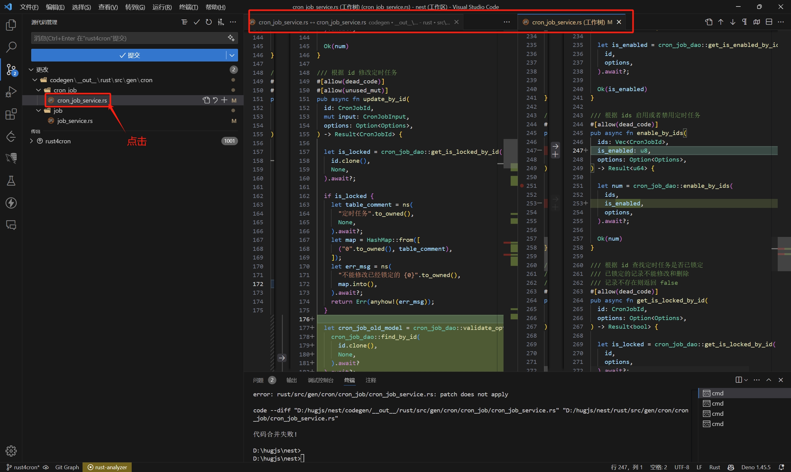The width and height of the screenshot is (791, 472).
Task: Open Git Graph from status bar
Action: (x=67, y=467)
